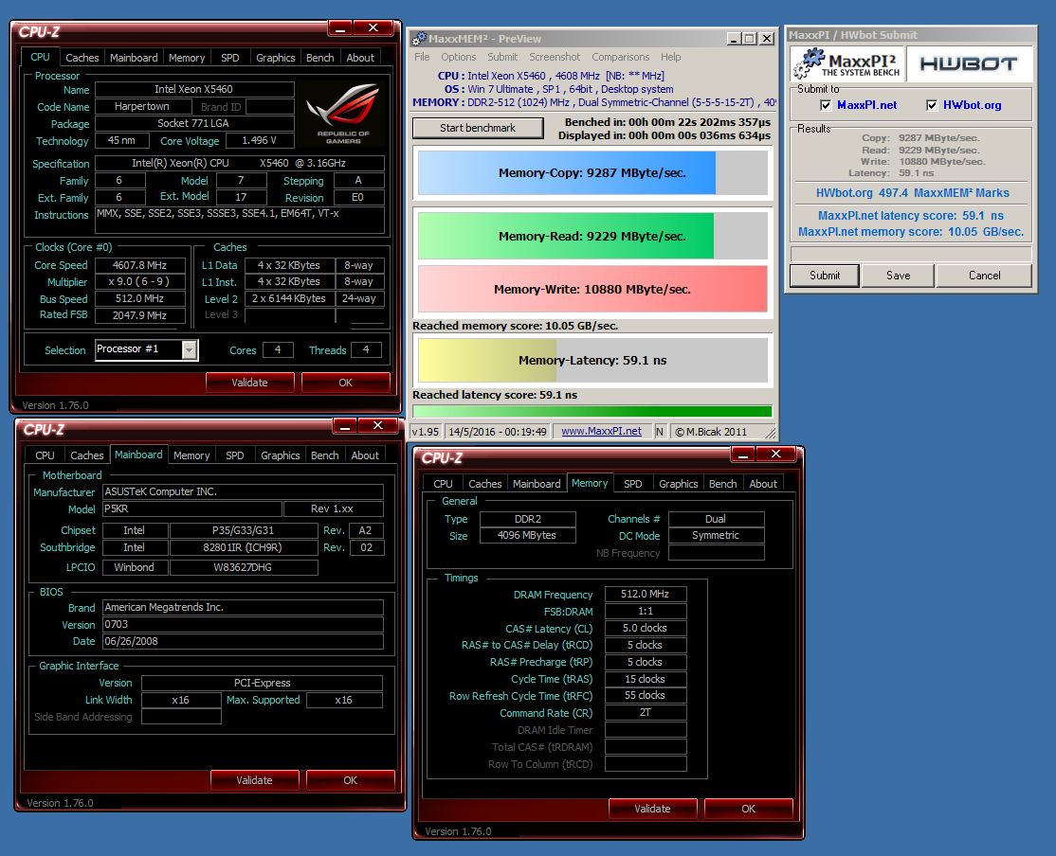Select Graphics tab in CPU-Z Memory window
Screen dimensions: 1056x856
tap(678, 484)
